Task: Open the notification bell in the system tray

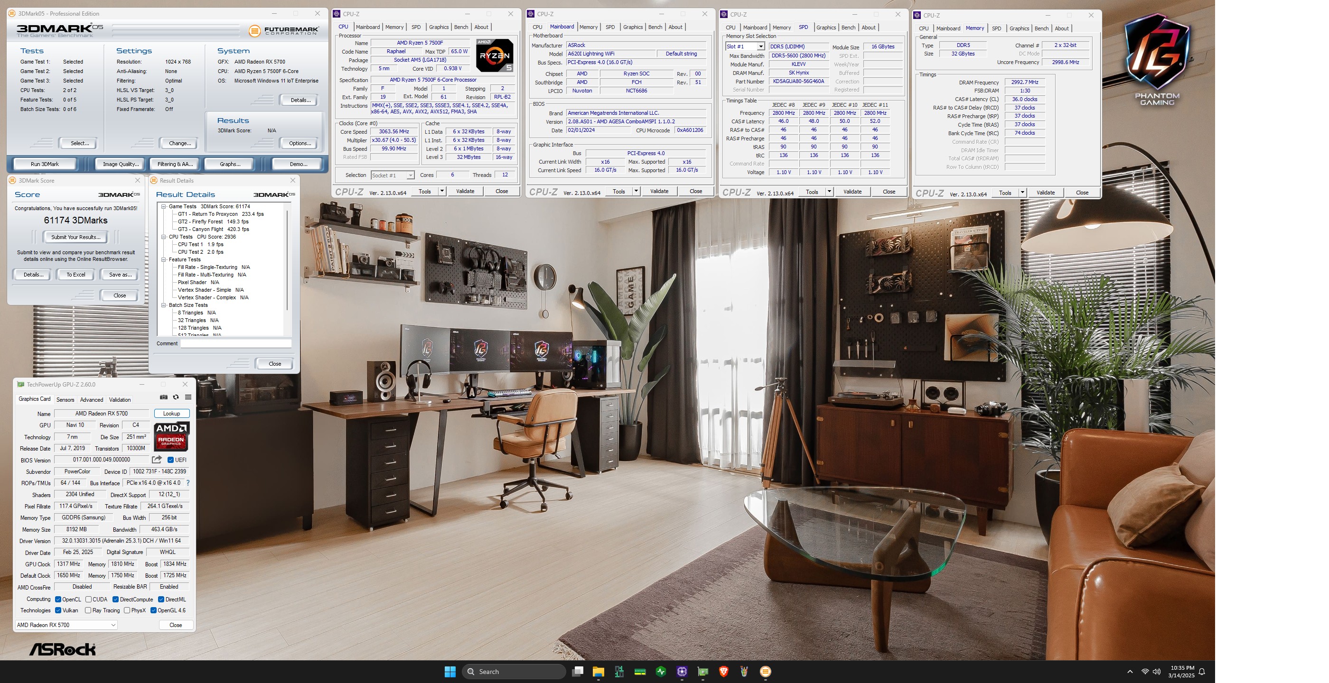Action: click(x=1202, y=671)
